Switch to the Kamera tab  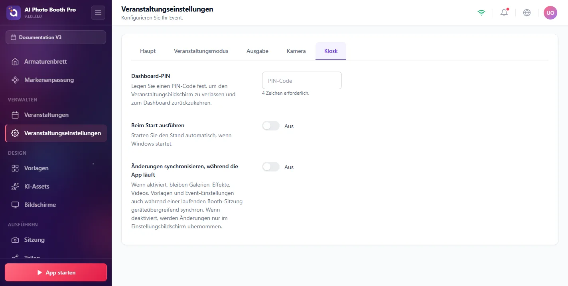click(x=296, y=51)
